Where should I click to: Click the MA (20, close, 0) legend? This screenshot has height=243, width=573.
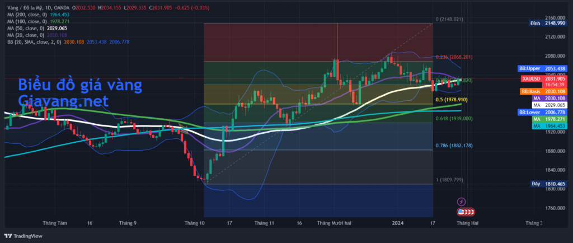pyautogui.click(x=24, y=34)
